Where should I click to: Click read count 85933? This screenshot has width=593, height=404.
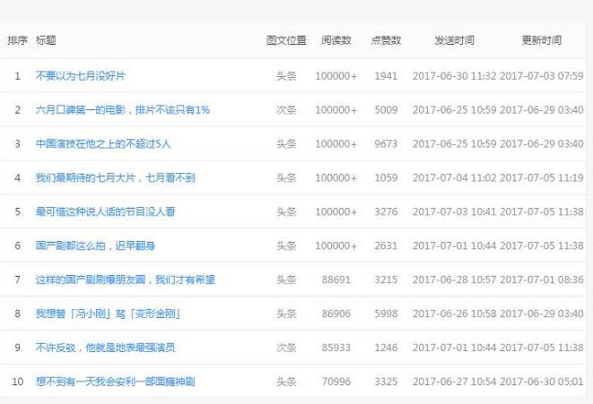point(336,348)
